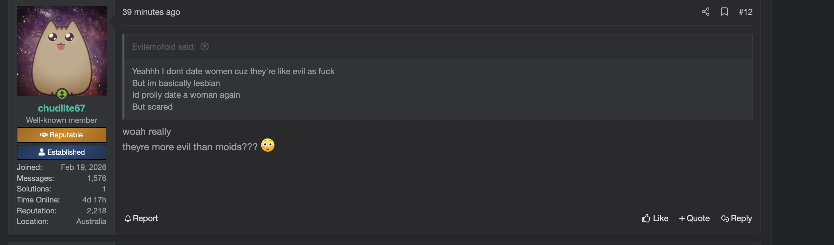Like this post

tap(657, 218)
